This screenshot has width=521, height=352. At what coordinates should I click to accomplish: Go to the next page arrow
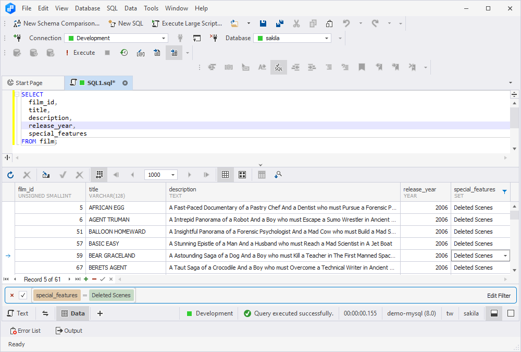[190, 175]
